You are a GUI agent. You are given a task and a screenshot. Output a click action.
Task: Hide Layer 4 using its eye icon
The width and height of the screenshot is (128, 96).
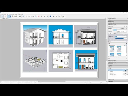coord(124,70)
